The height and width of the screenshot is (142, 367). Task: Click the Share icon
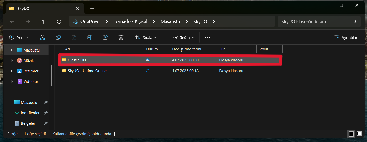click(105, 37)
